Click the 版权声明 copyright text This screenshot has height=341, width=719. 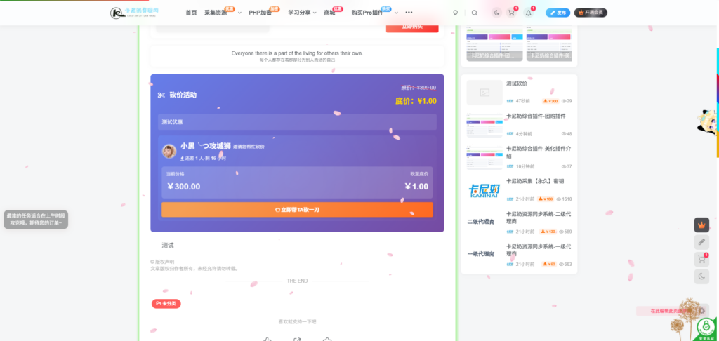(x=162, y=262)
